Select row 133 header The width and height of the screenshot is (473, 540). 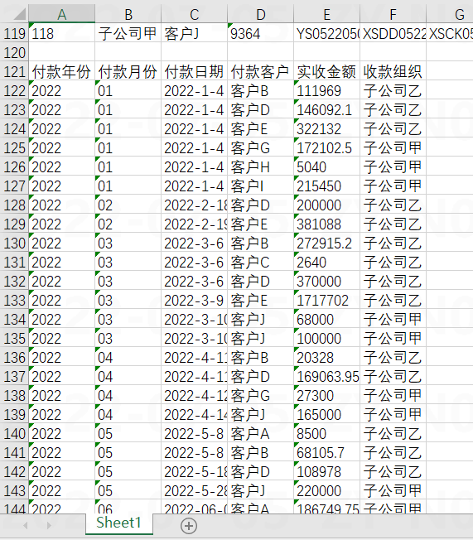[x=14, y=301]
